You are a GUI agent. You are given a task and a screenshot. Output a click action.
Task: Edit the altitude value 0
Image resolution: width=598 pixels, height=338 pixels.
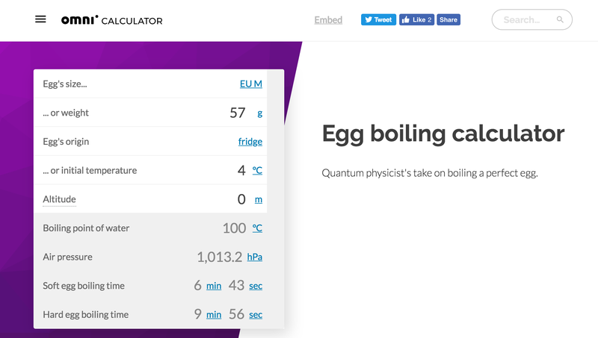[241, 199]
